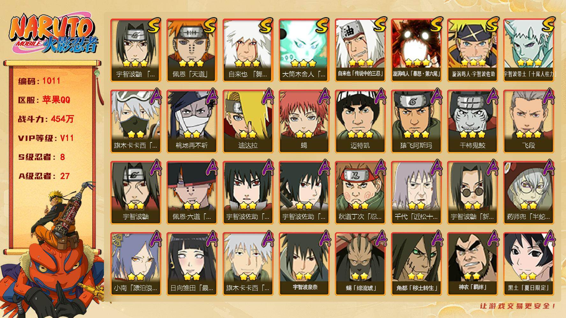The image size is (566, 318).
Task: Open the 自来也「传说中的三忍」 card
Action: pyautogui.click(x=360, y=50)
